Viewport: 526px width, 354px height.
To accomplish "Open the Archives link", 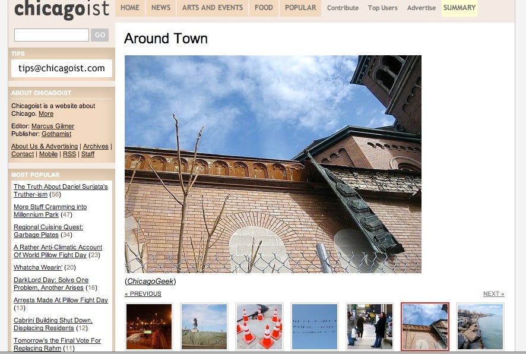I will point(96,146).
